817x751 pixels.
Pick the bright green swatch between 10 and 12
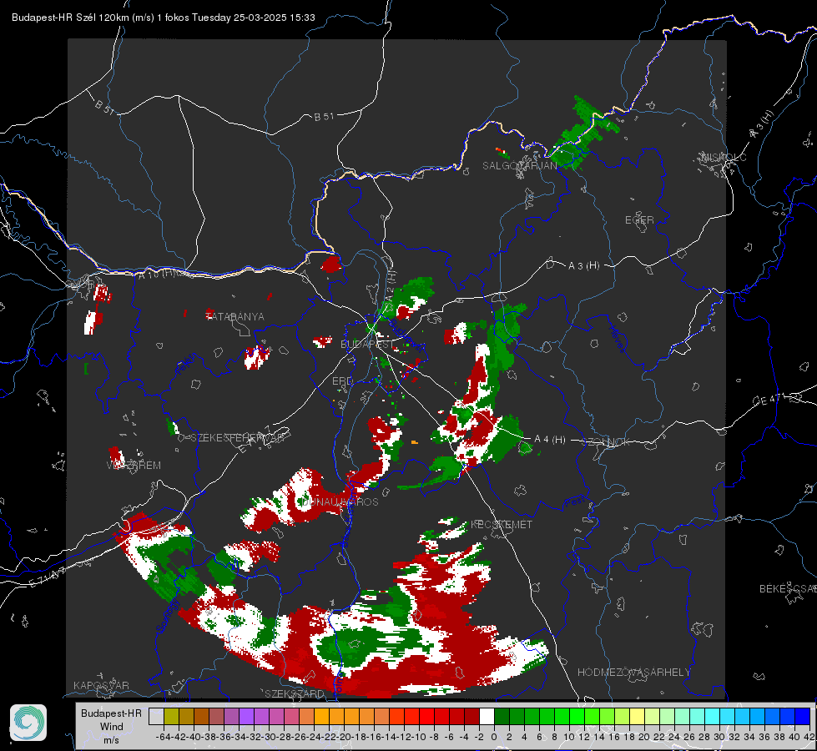[x=577, y=716]
